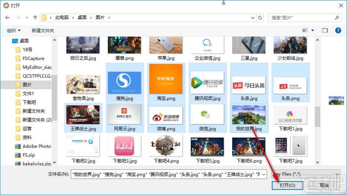Click 下载吧3.jpg bilibili icon

pyautogui.click(x=124, y=146)
